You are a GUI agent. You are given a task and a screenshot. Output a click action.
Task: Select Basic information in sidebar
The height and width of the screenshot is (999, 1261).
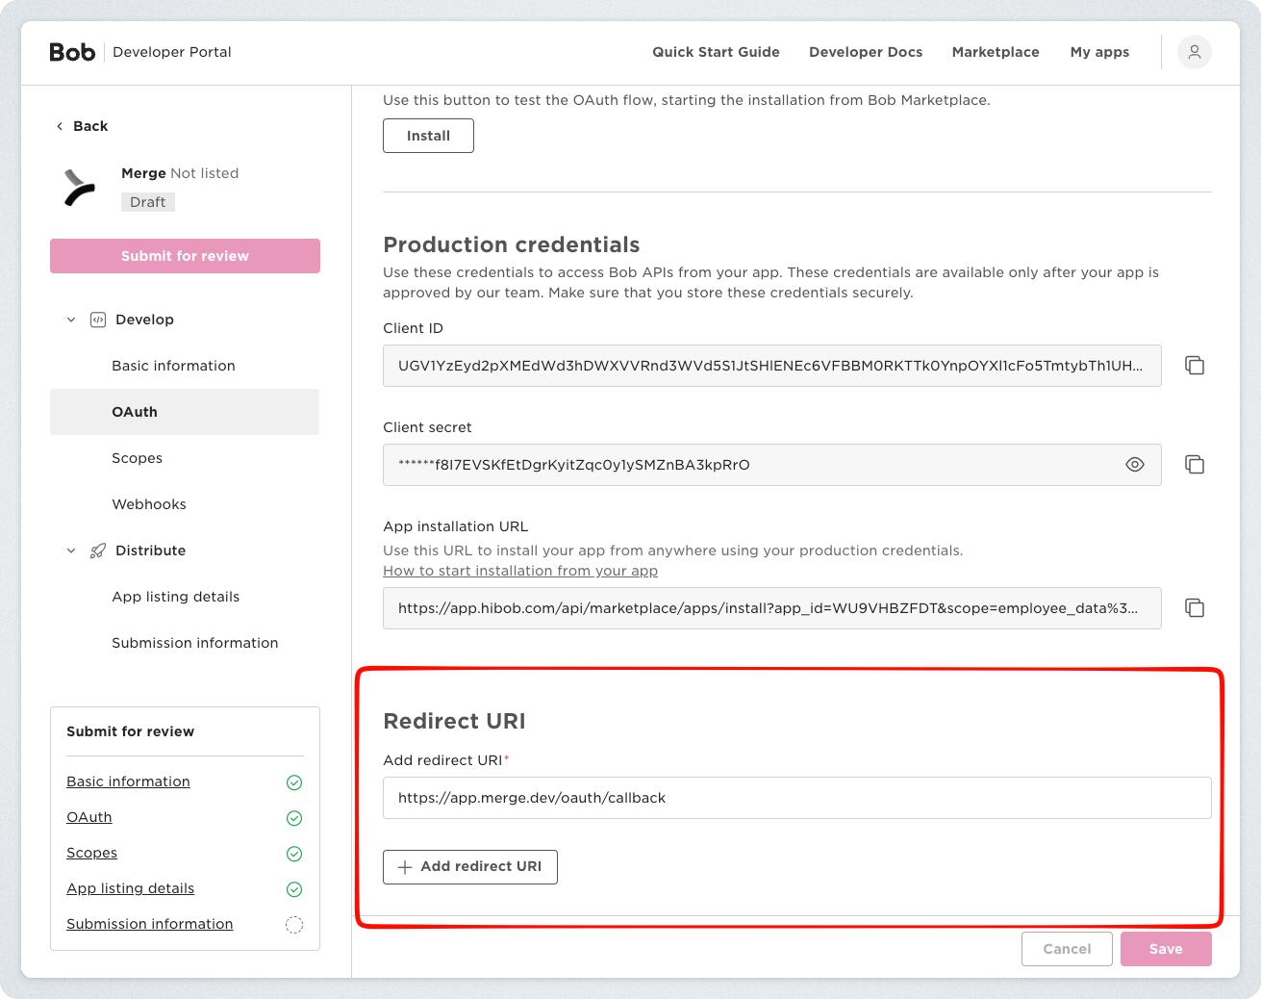pos(173,366)
